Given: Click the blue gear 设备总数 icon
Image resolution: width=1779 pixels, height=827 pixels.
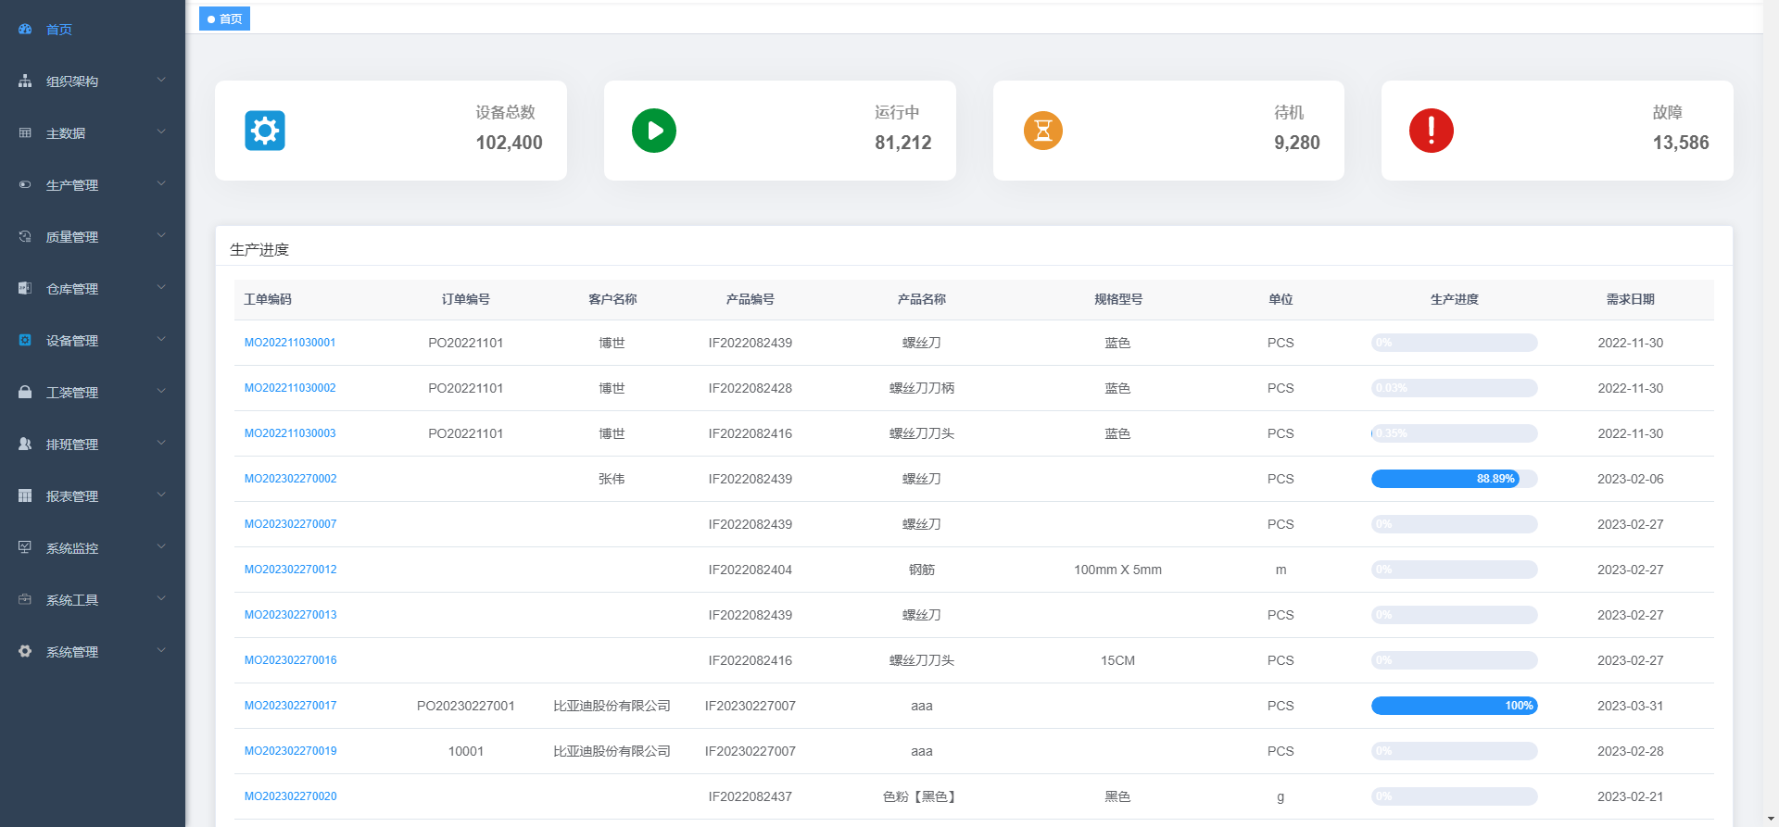Looking at the screenshot, I should [265, 131].
